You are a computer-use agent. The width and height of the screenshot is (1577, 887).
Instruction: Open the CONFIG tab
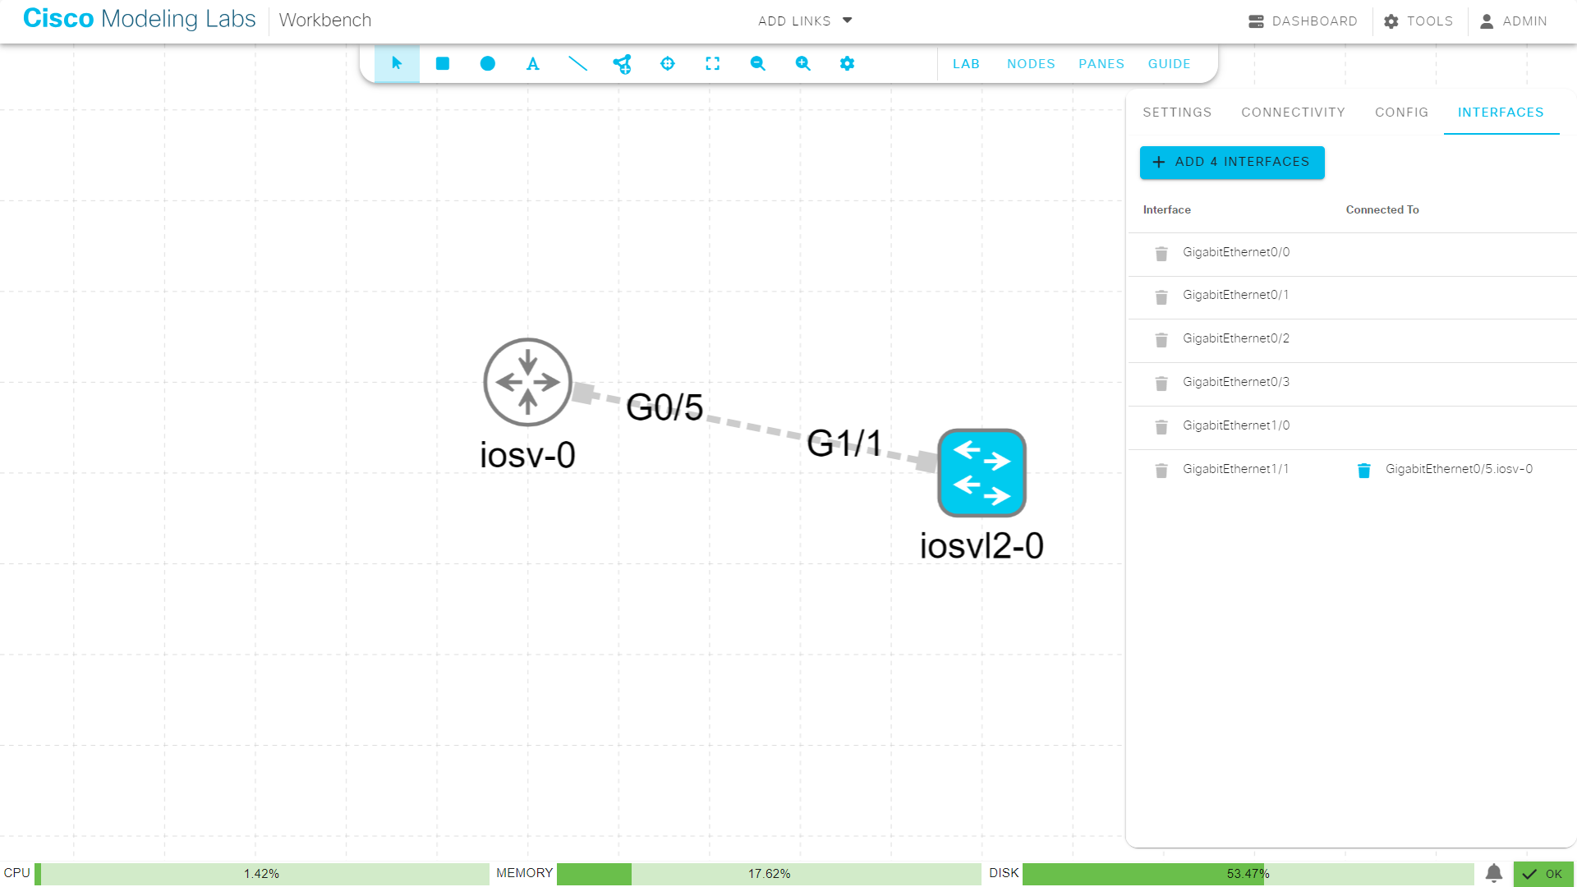(x=1401, y=113)
